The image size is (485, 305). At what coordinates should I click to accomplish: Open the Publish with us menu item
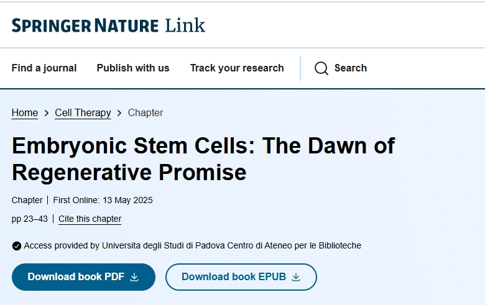(x=133, y=68)
